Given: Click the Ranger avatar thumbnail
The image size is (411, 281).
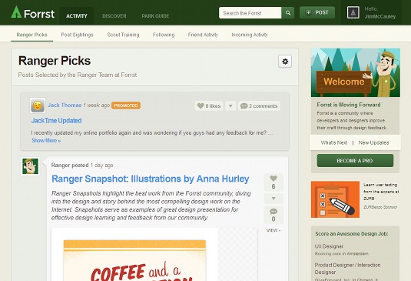Looking at the screenshot, I should pos(31,166).
